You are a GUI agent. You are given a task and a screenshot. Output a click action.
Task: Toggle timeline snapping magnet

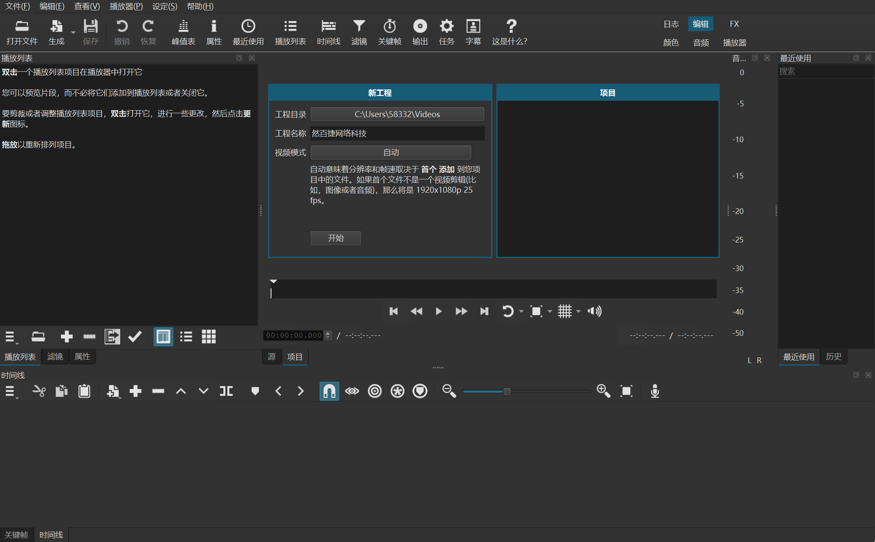click(329, 392)
